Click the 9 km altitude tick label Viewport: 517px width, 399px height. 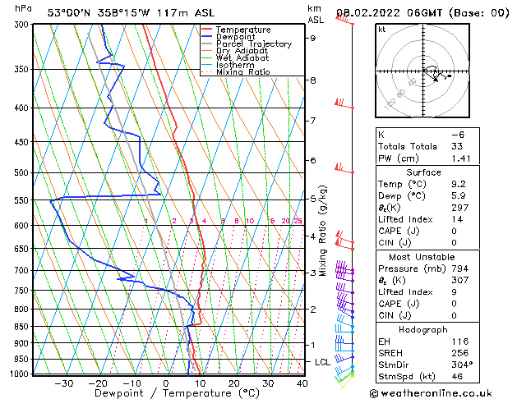[x=312, y=39]
